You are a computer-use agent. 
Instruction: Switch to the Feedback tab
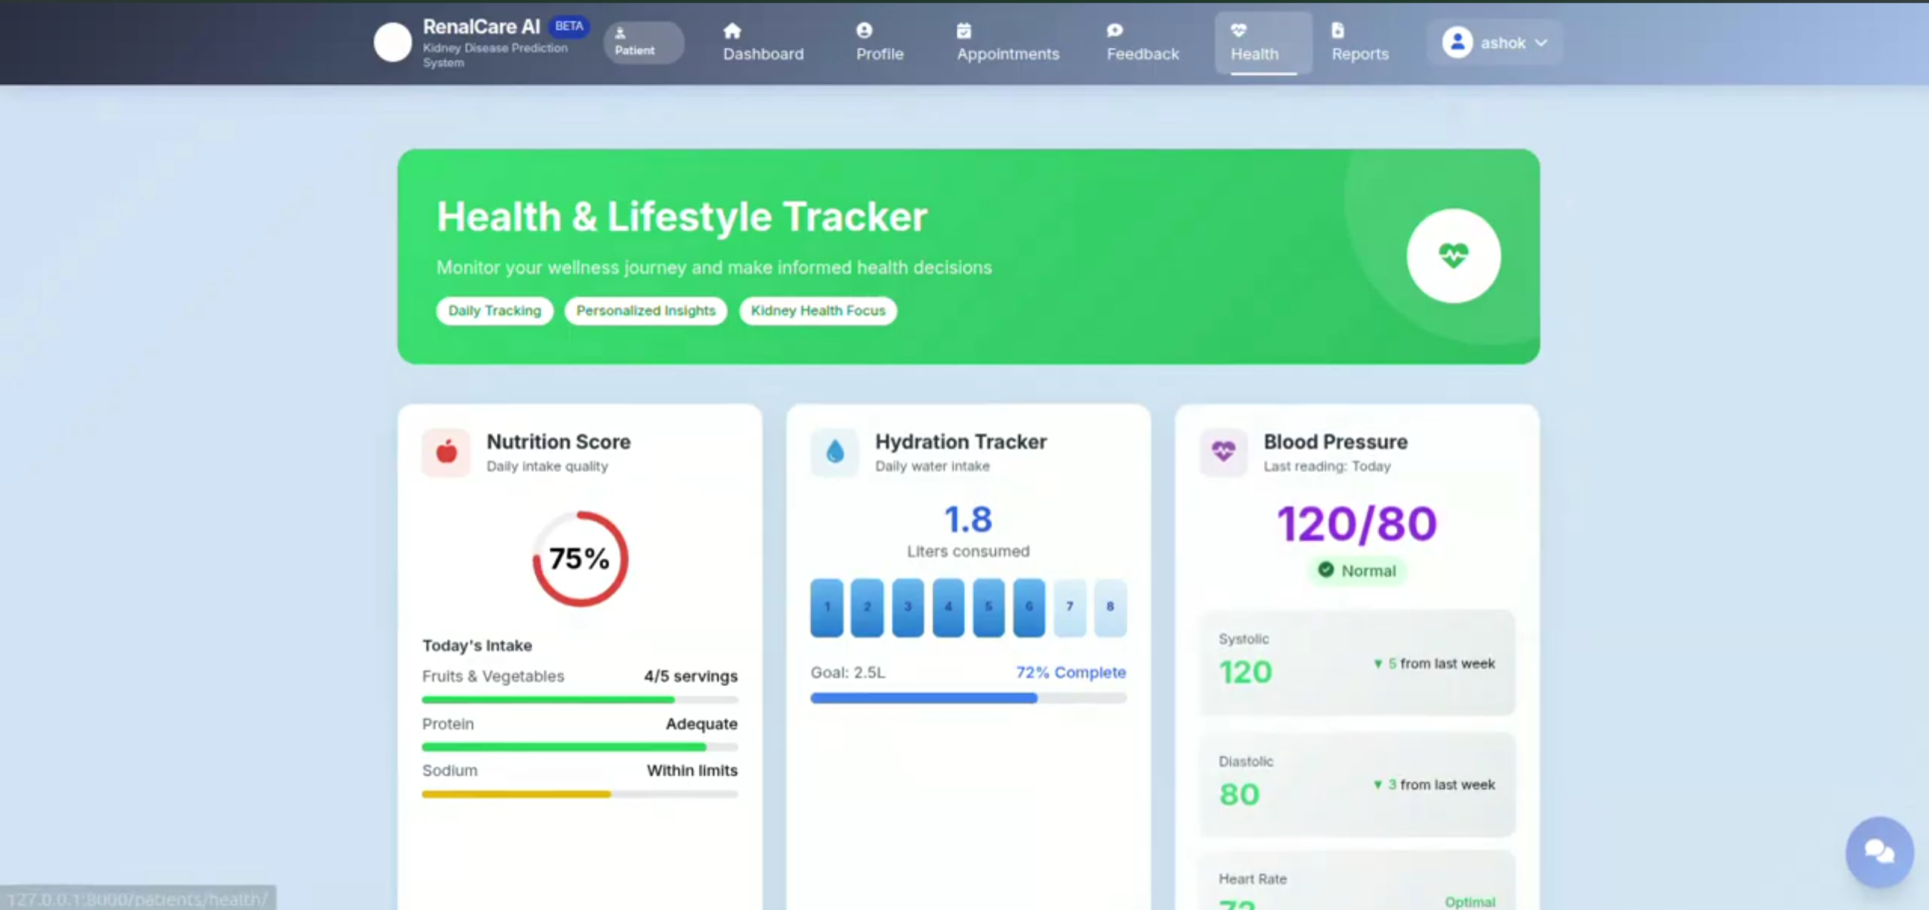point(1143,43)
